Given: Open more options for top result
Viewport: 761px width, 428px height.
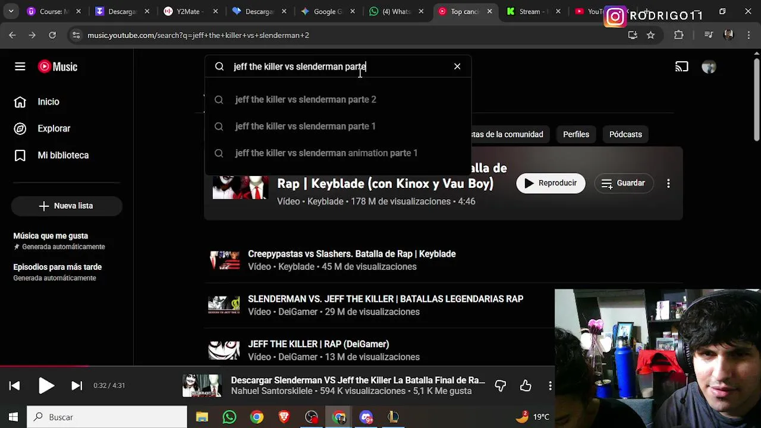Looking at the screenshot, I should point(668,183).
